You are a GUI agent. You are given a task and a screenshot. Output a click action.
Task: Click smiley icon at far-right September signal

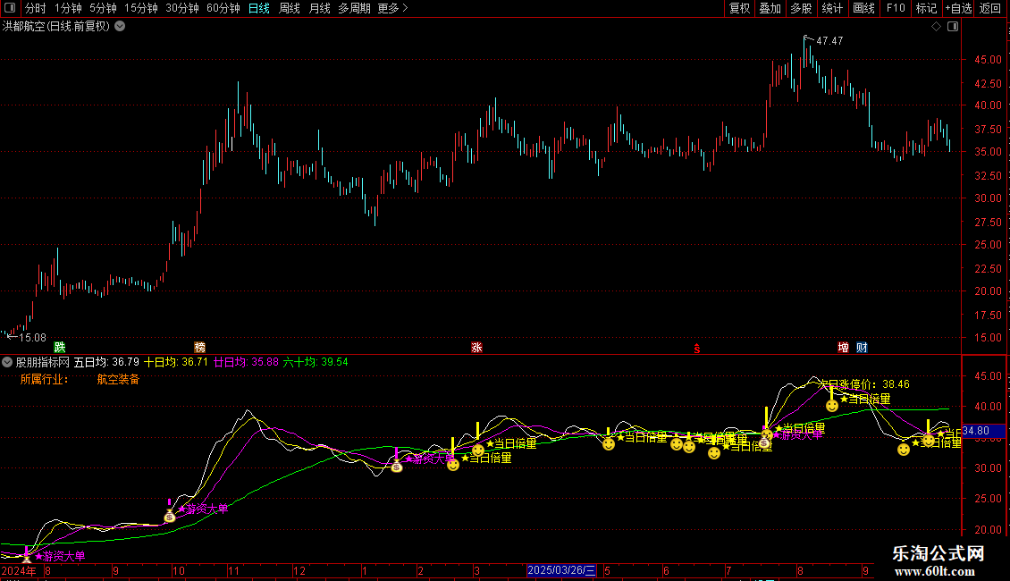coord(928,441)
